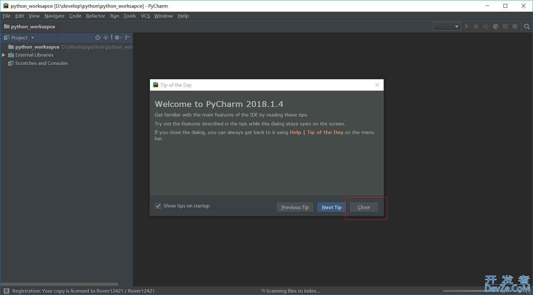Click the Registration license status message
This screenshot has width=533, height=295.
[83, 291]
